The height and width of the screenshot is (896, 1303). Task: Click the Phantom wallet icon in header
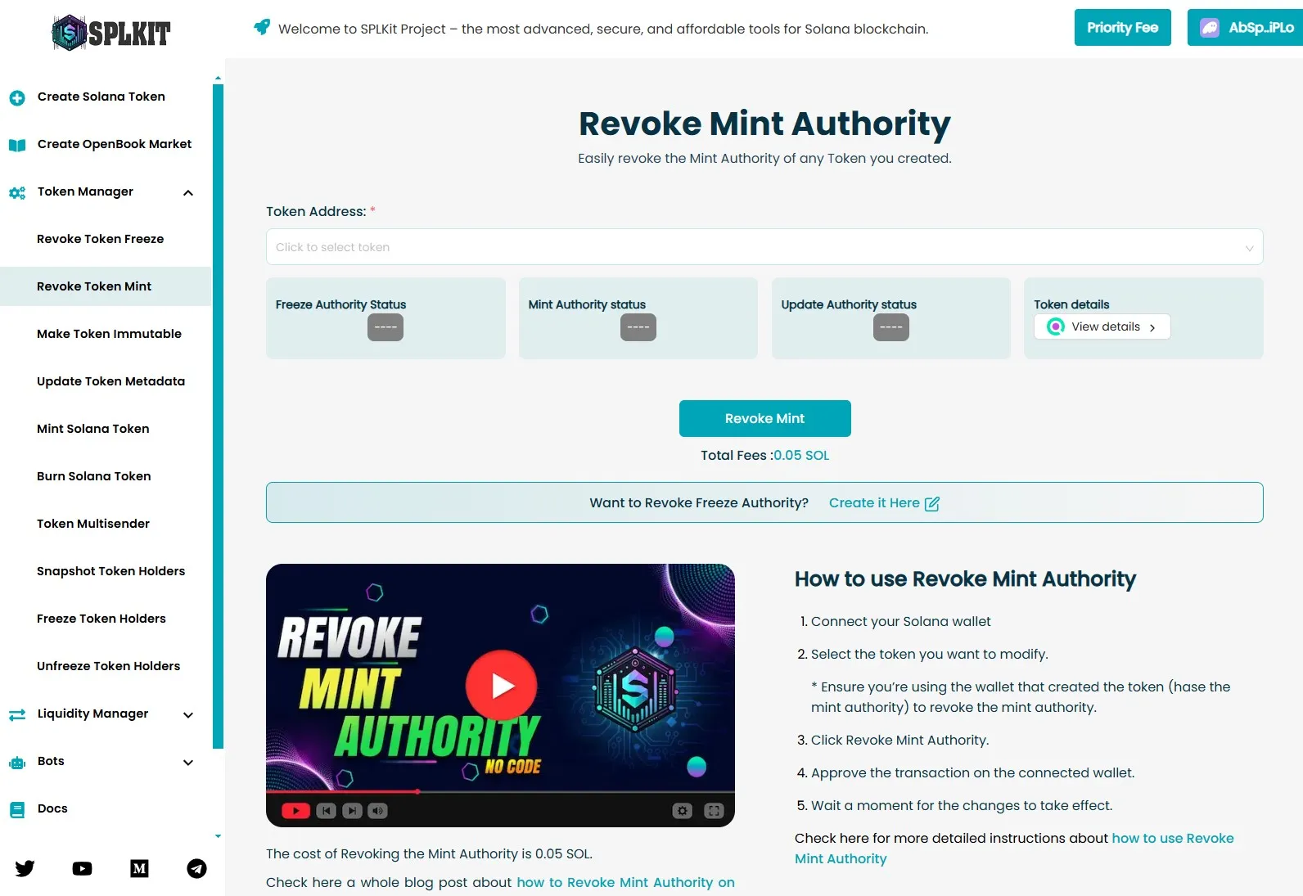(x=1210, y=28)
